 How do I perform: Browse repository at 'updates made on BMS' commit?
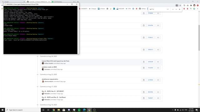coord(158,68)
